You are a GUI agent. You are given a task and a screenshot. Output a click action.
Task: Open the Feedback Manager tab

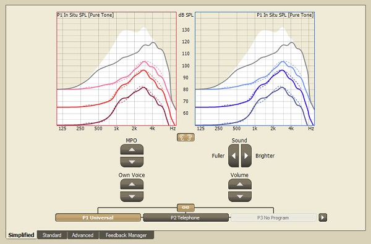coord(126,235)
